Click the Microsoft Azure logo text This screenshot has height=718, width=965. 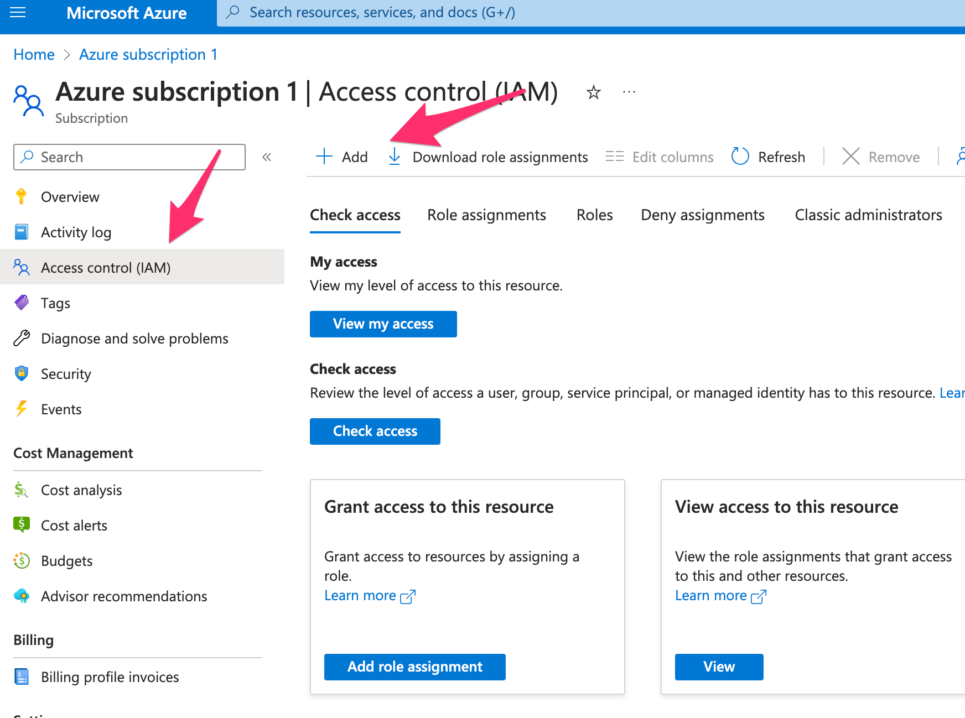pos(127,13)
